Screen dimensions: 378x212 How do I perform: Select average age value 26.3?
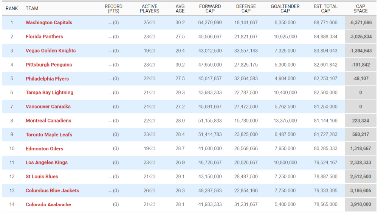point(180,190)
